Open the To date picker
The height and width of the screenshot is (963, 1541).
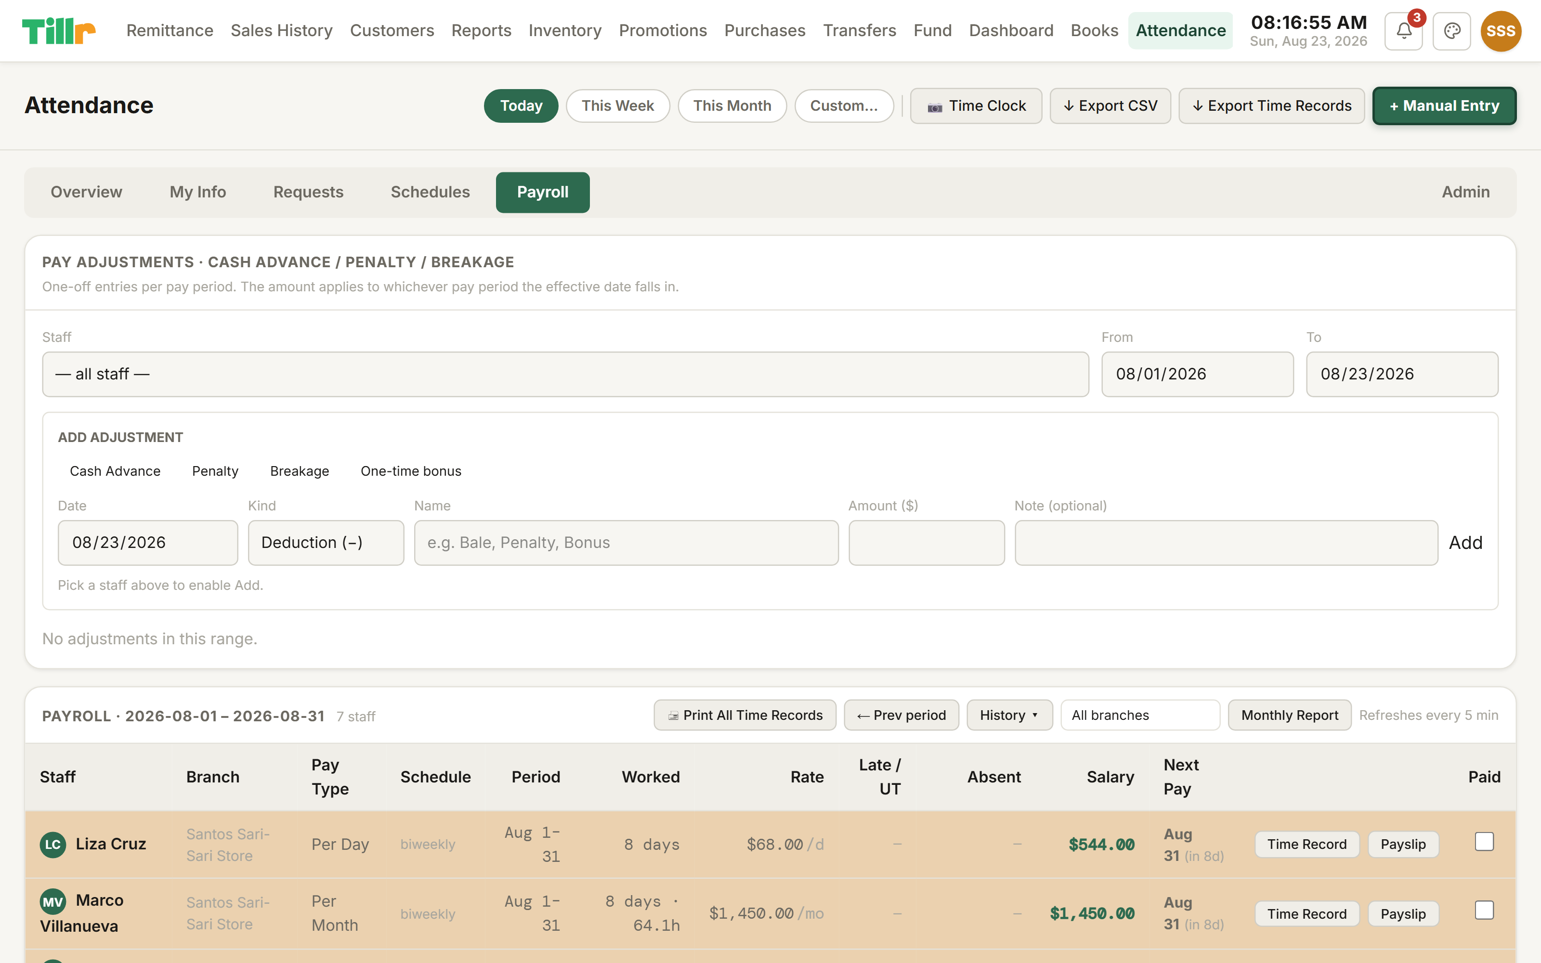[1401, 374]
